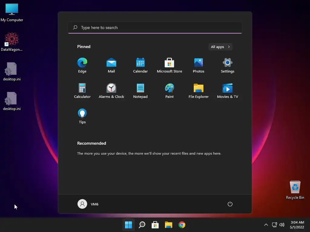The image size is (310, 232).
Task: Launch Movies & TV
Action: [228, 91]
